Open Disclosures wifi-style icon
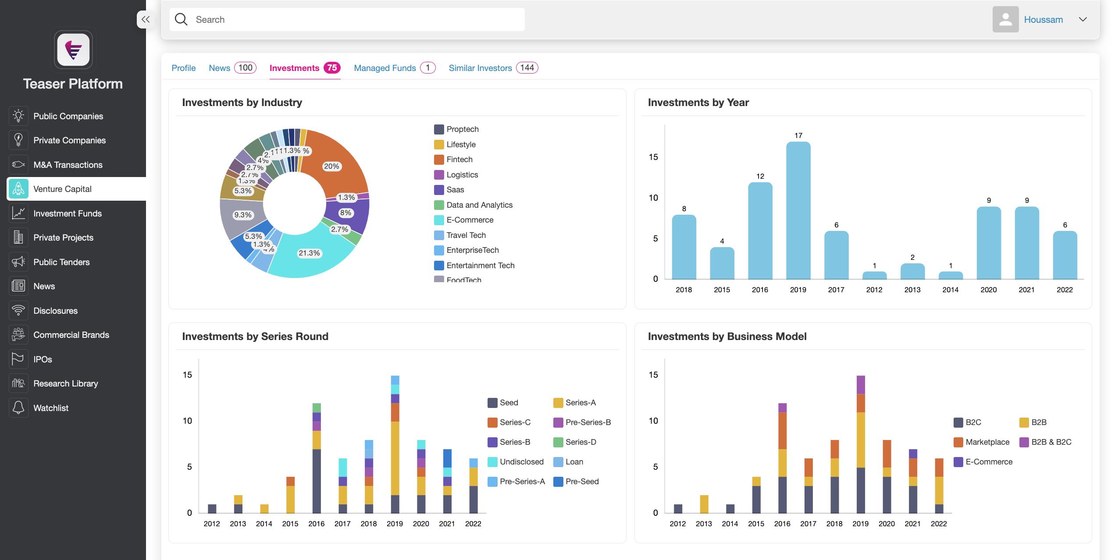Viewport: 1111px width, 560px height. [x=18, y=311]
